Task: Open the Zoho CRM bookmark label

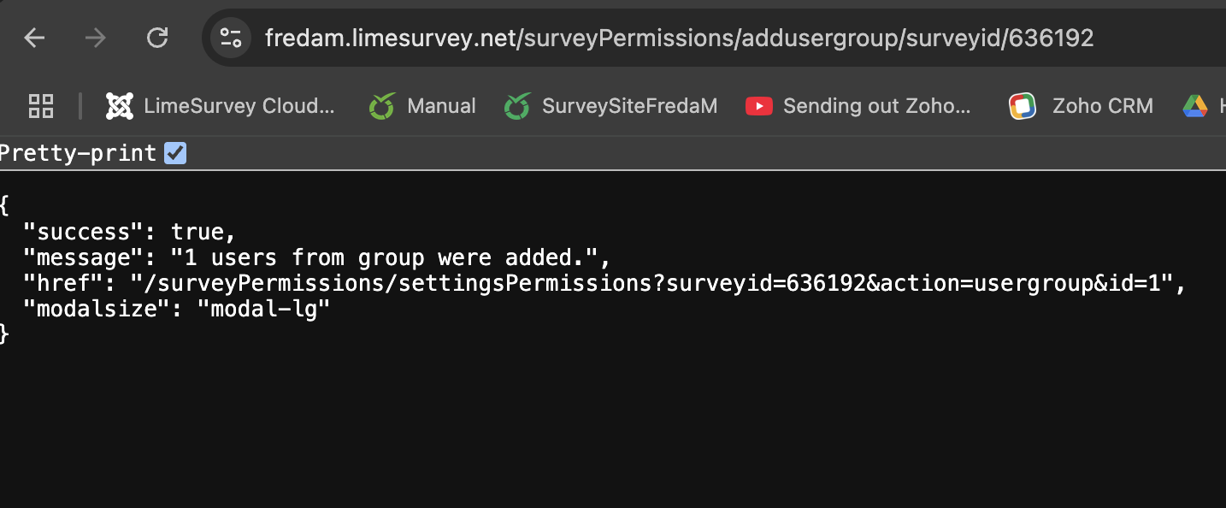Action: [1102, 106]
